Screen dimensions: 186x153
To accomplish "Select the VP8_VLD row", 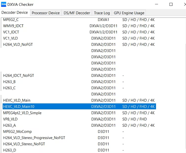I will click(79, 119).
